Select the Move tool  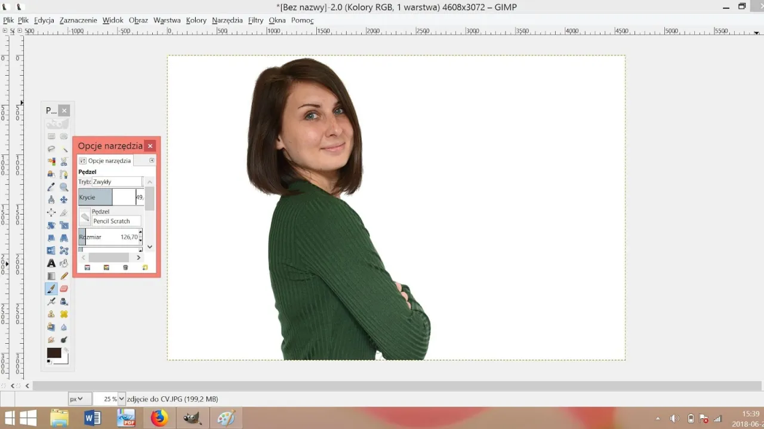(64, 199)
